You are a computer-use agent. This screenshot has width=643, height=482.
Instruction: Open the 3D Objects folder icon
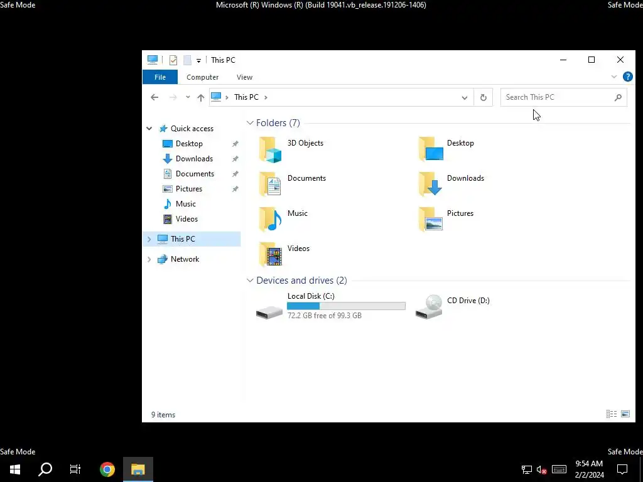click(x=270, y=149)
